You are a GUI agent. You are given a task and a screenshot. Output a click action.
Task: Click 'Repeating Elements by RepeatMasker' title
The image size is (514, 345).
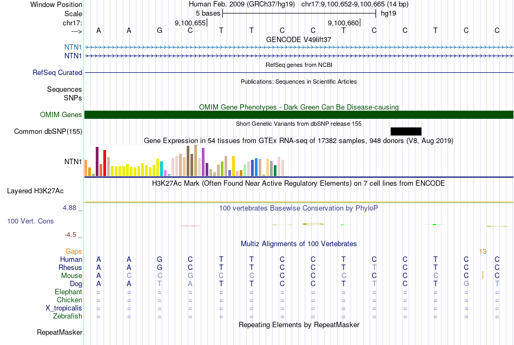299,324
